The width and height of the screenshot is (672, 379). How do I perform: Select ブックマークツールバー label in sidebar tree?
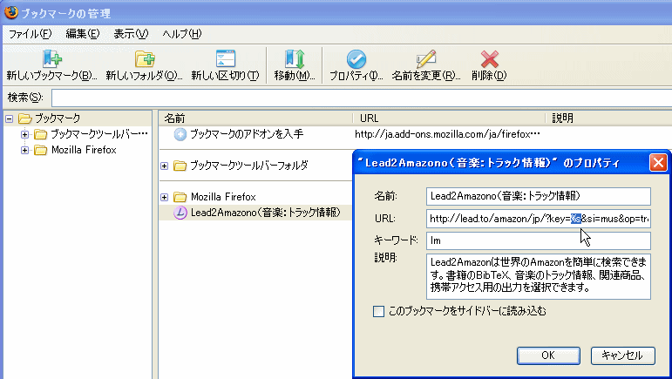[99, 134]
